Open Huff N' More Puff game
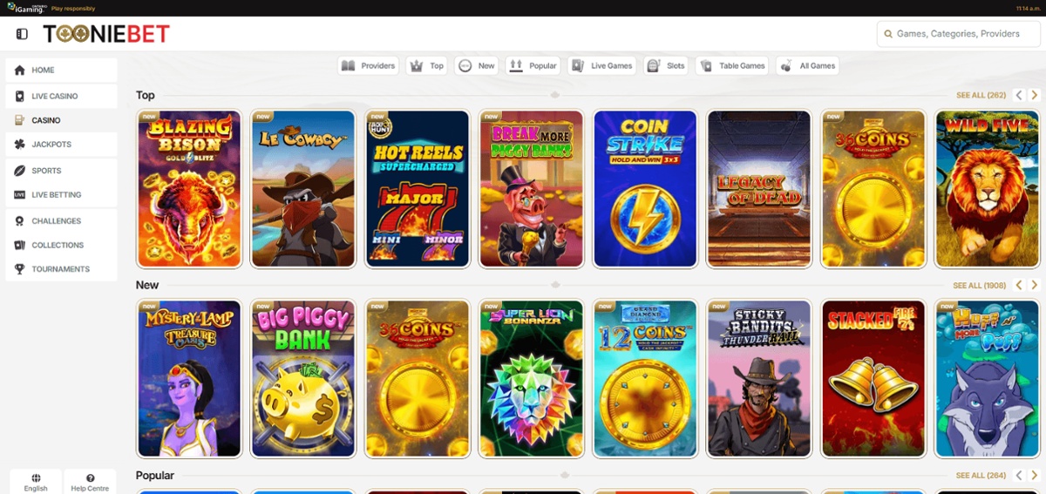 (x=988, y=379)
